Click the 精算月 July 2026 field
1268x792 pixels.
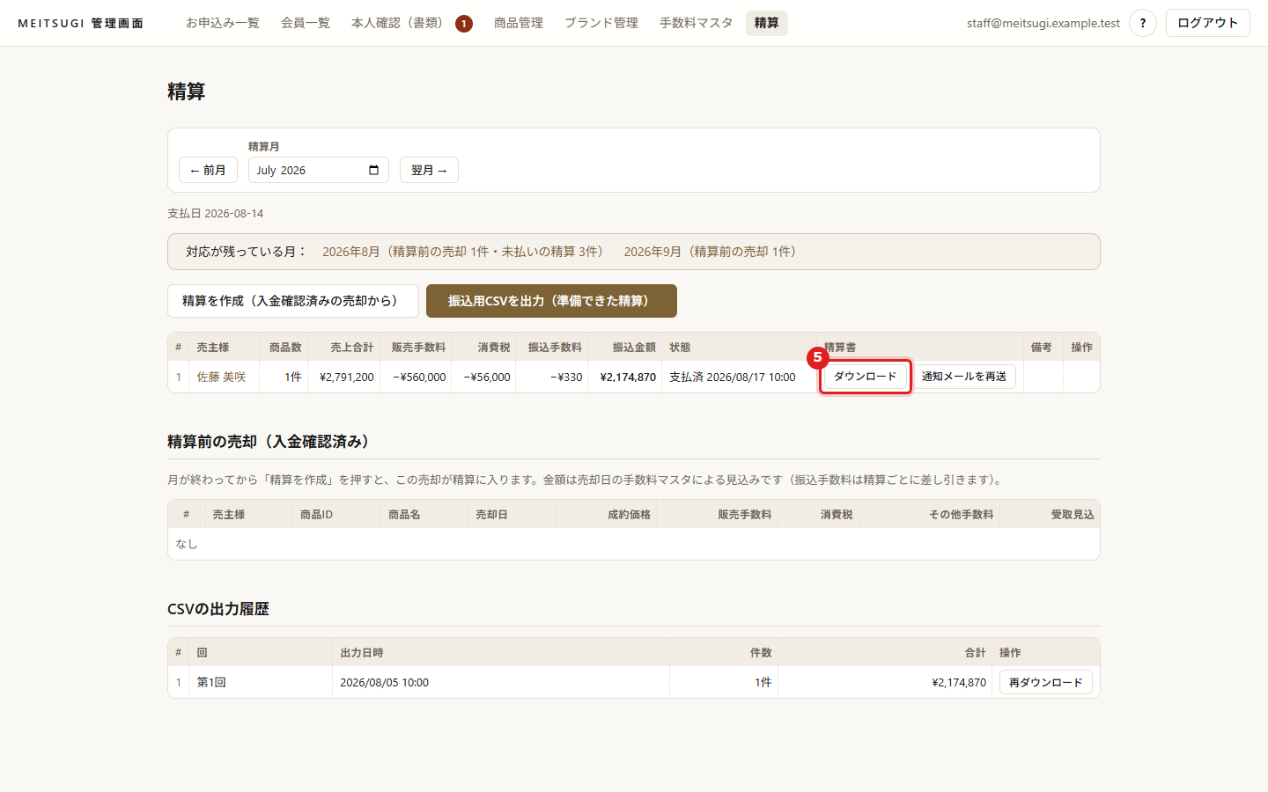[x=319, y=170]
